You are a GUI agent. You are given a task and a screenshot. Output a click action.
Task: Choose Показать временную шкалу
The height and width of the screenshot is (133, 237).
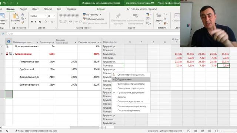(x=131, y=106)
